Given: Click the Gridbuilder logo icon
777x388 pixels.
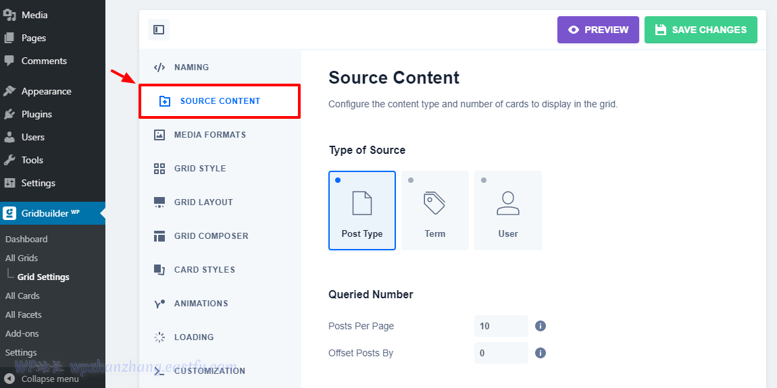Looking at the screenshot, I should pos(9,213).
